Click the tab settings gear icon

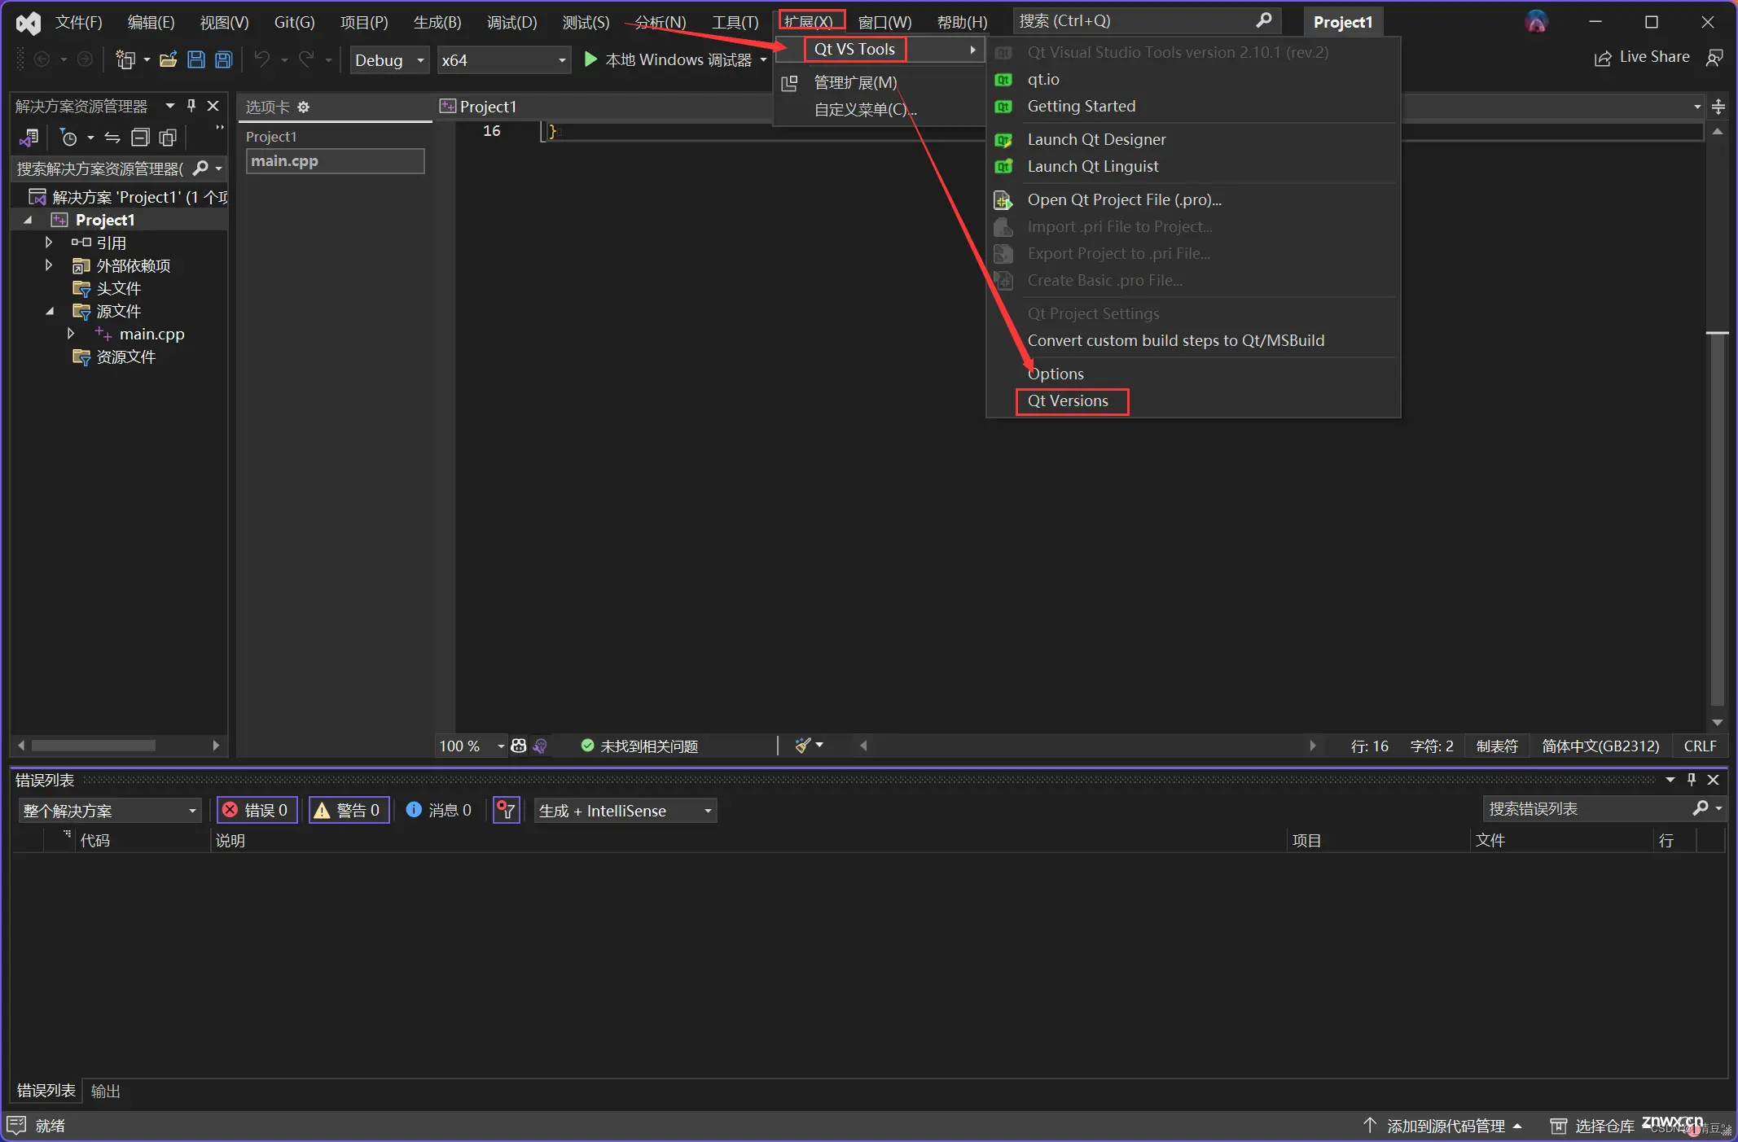[304, 107]
